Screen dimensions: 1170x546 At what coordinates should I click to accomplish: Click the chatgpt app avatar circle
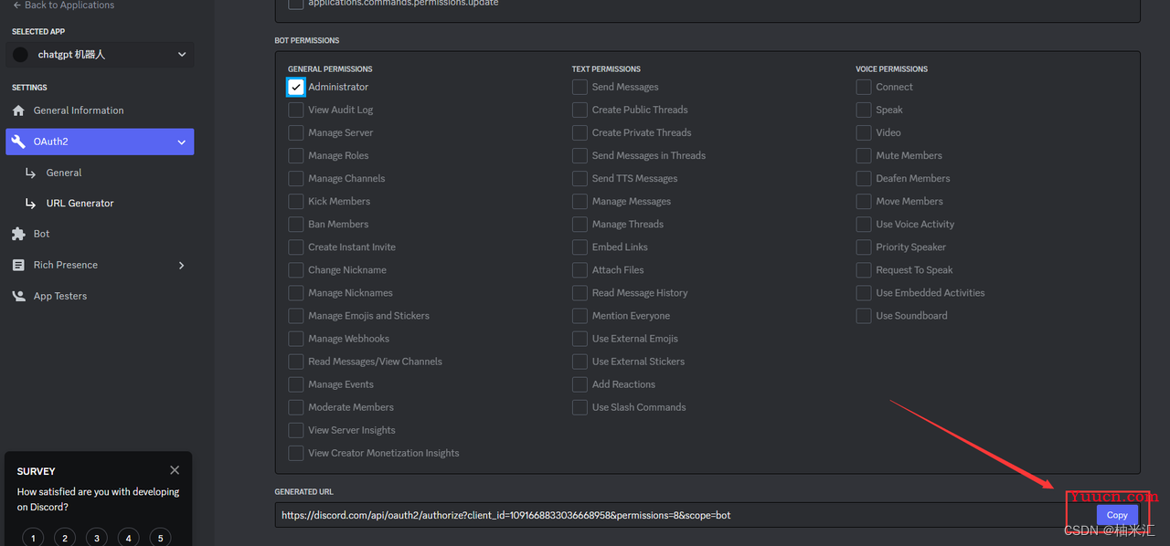(20, 55)
